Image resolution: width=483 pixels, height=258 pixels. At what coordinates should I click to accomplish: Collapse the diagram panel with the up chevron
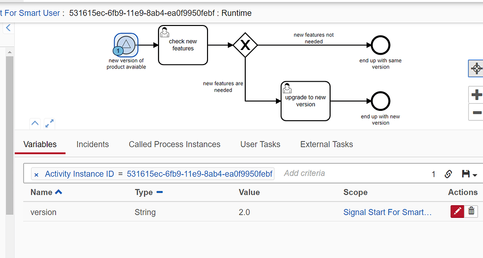[35, 124]
